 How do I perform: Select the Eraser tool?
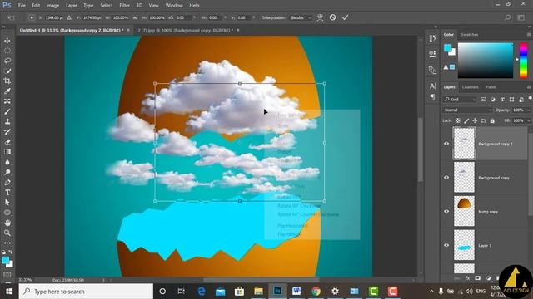7,142
